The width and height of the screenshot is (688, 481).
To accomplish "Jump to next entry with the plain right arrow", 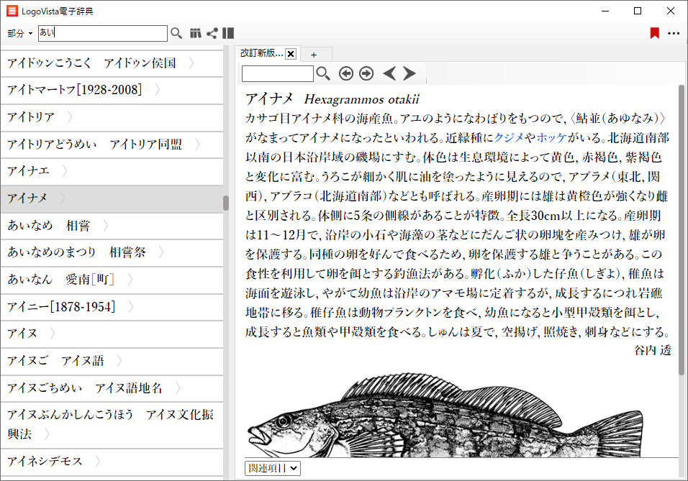I will [409, 73].
